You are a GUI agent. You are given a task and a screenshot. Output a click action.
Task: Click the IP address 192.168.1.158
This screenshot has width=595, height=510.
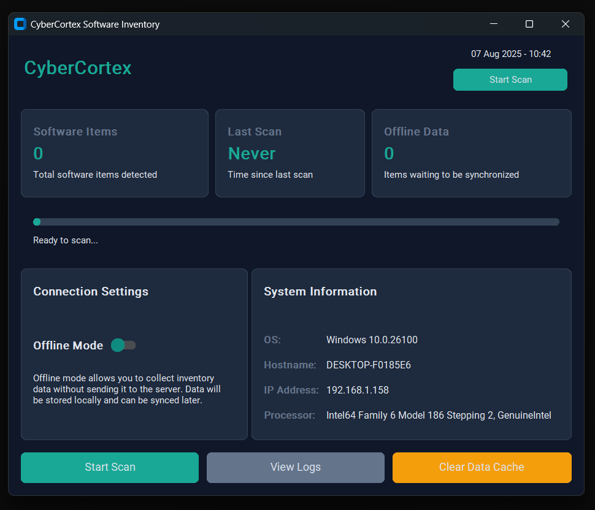pos(358,390)
